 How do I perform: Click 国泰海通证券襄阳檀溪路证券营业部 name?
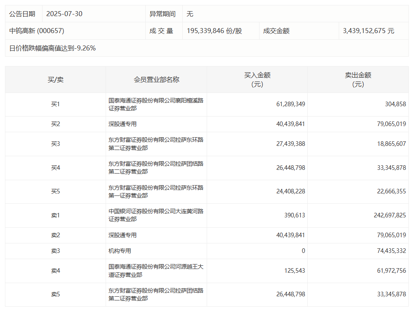(x=156, y=104)
